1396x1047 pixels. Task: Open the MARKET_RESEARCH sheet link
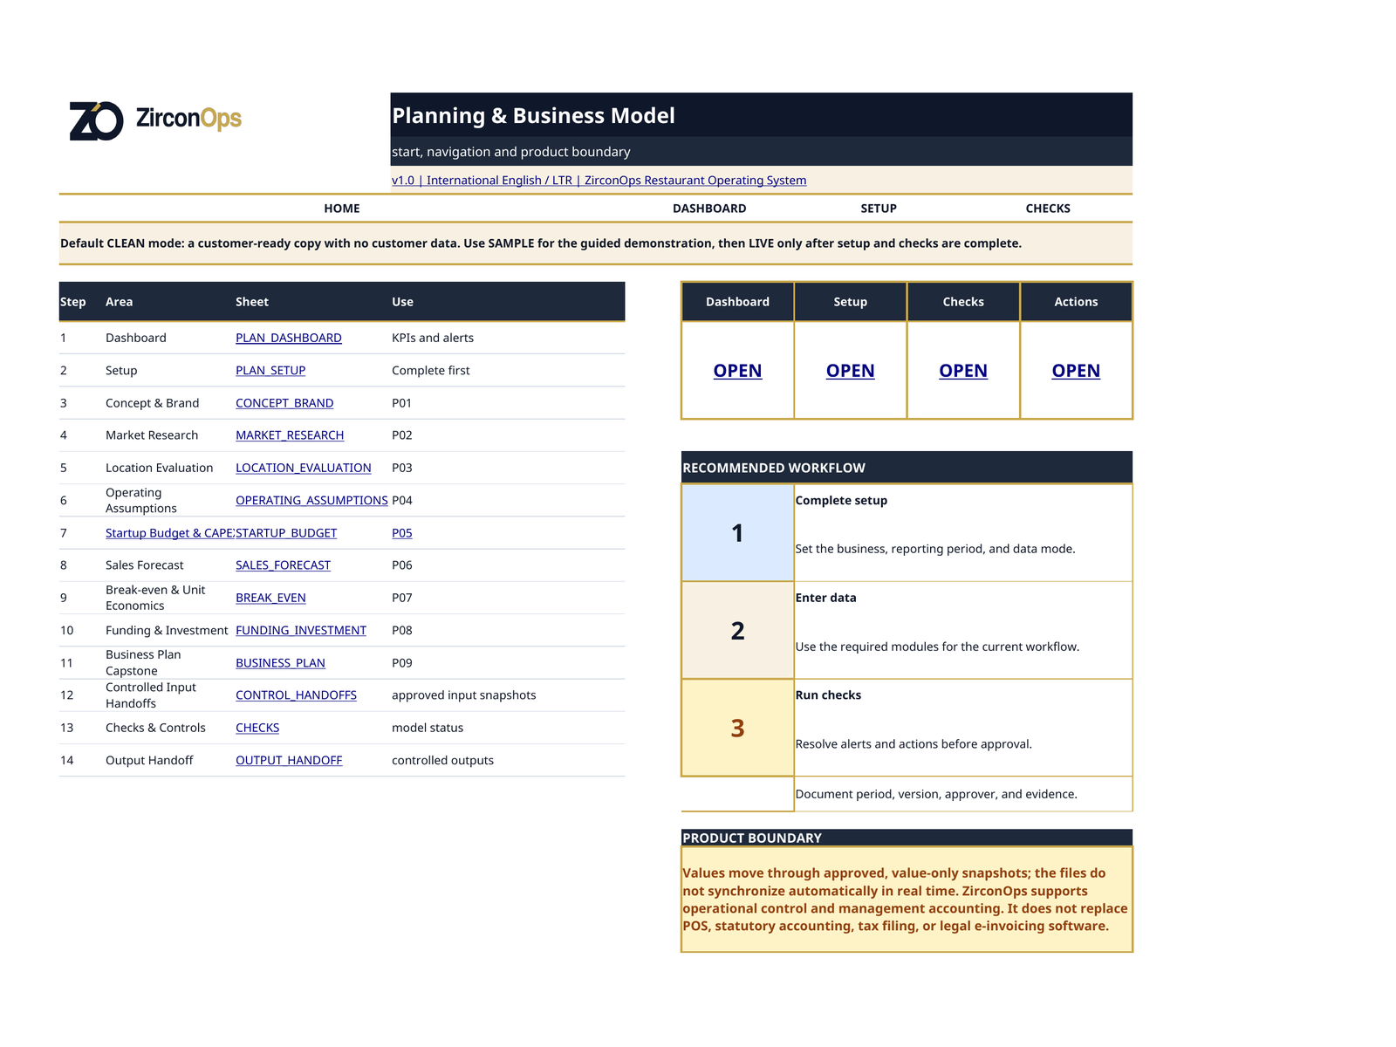click(x=290, y=435)
